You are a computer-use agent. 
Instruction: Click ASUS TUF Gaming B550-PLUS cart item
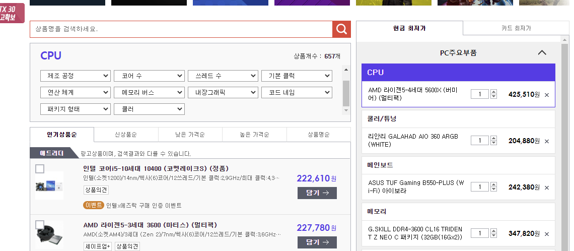click(x=416, y=187)
